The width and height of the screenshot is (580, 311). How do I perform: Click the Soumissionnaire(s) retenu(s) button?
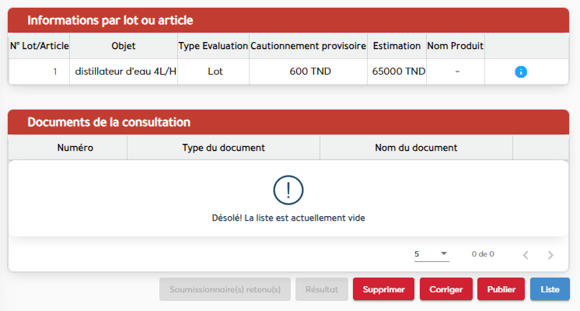[225, 289]
